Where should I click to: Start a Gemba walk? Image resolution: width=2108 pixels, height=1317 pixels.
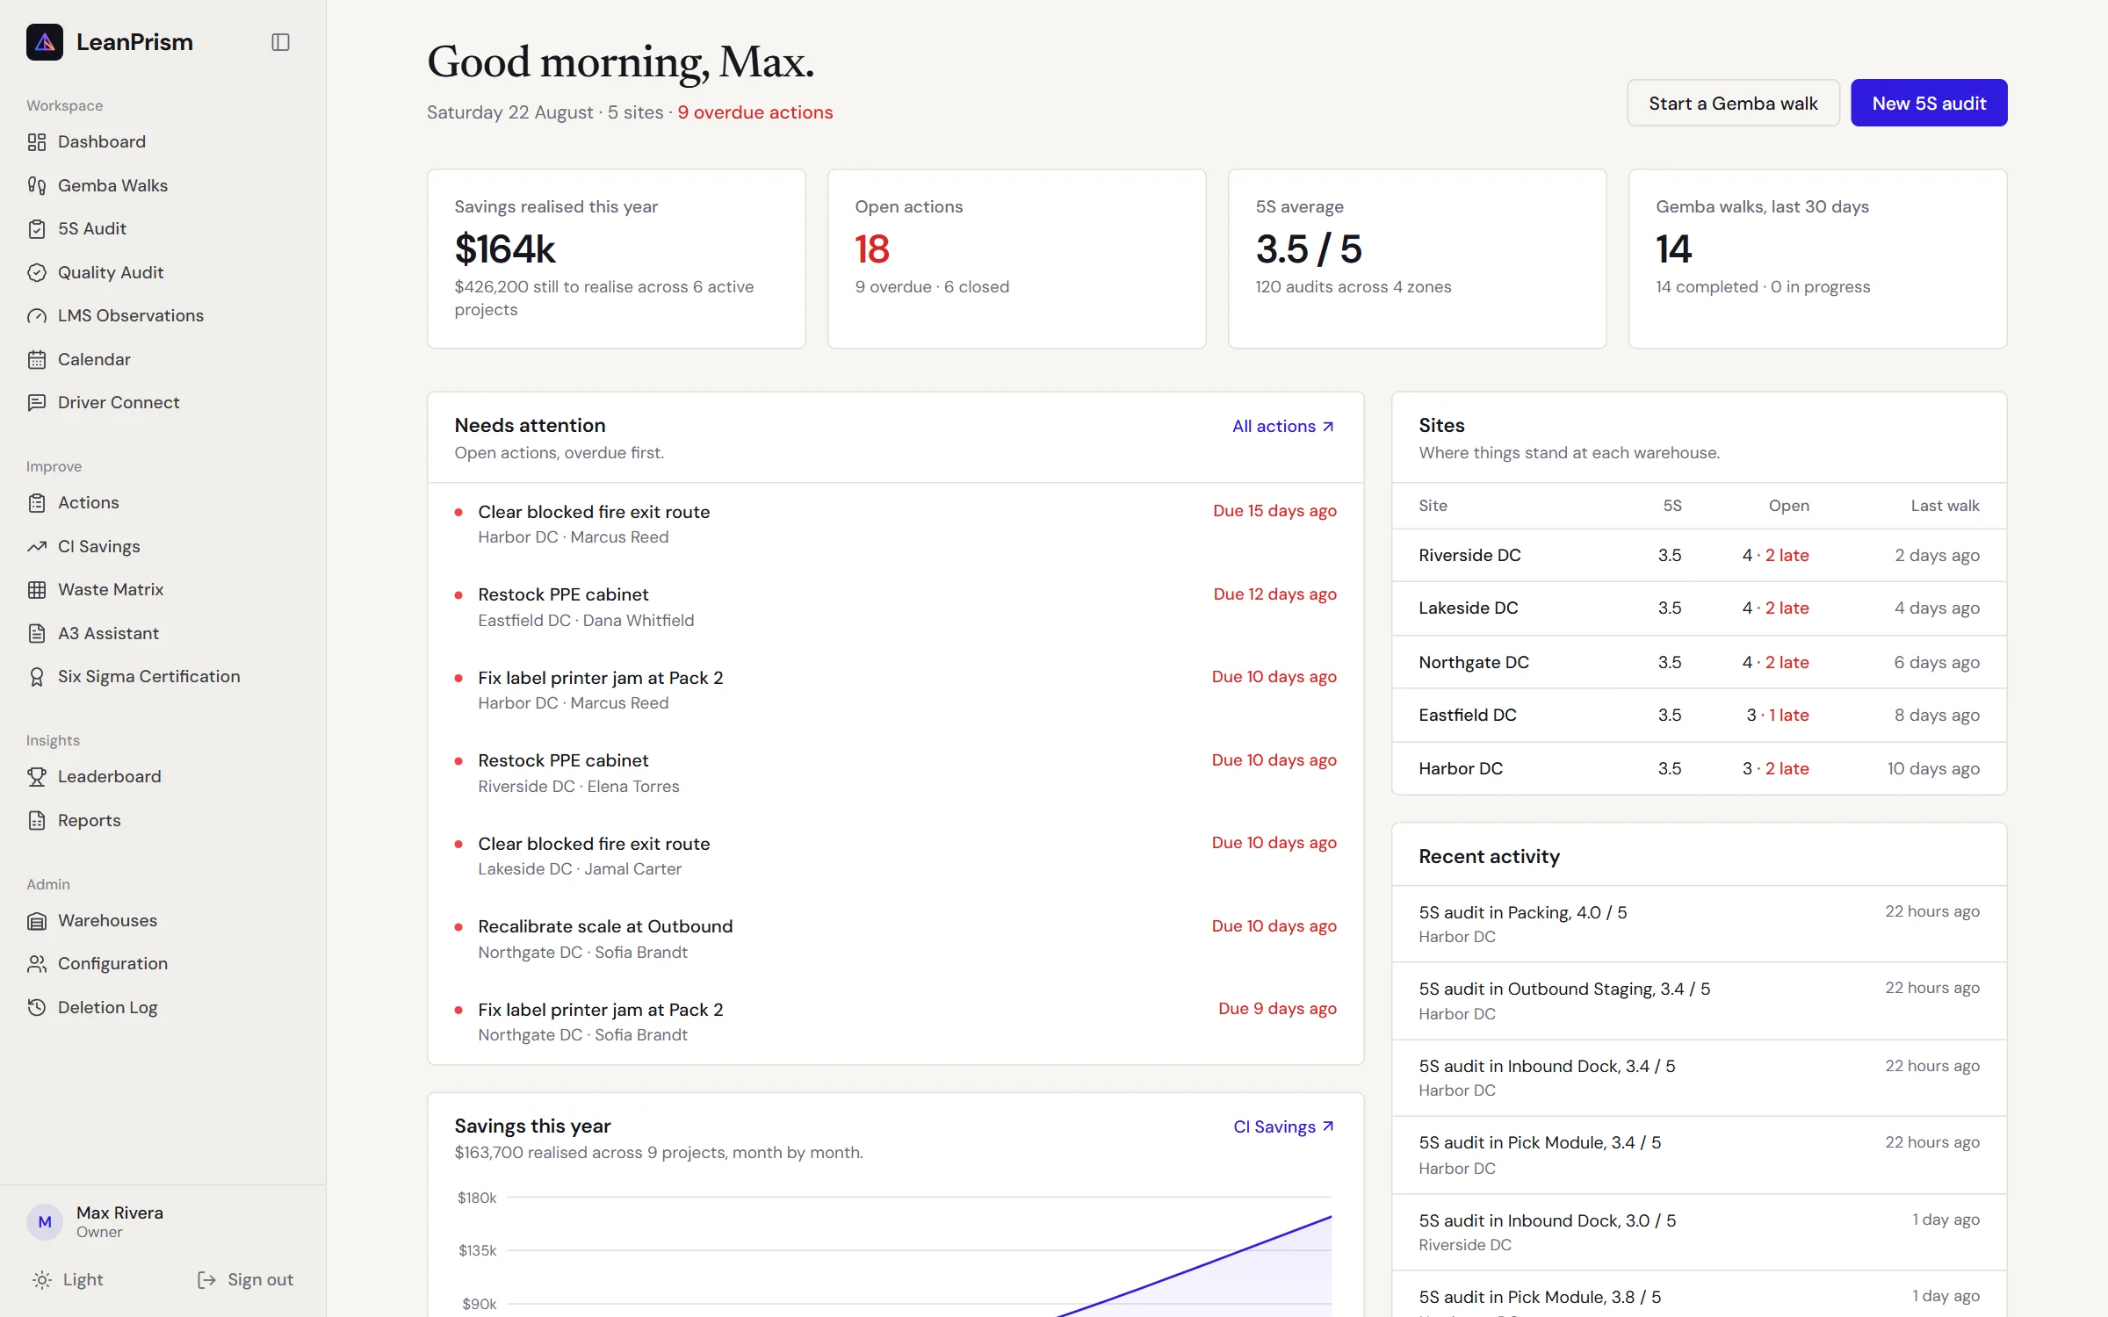(x=1733, y=104)
